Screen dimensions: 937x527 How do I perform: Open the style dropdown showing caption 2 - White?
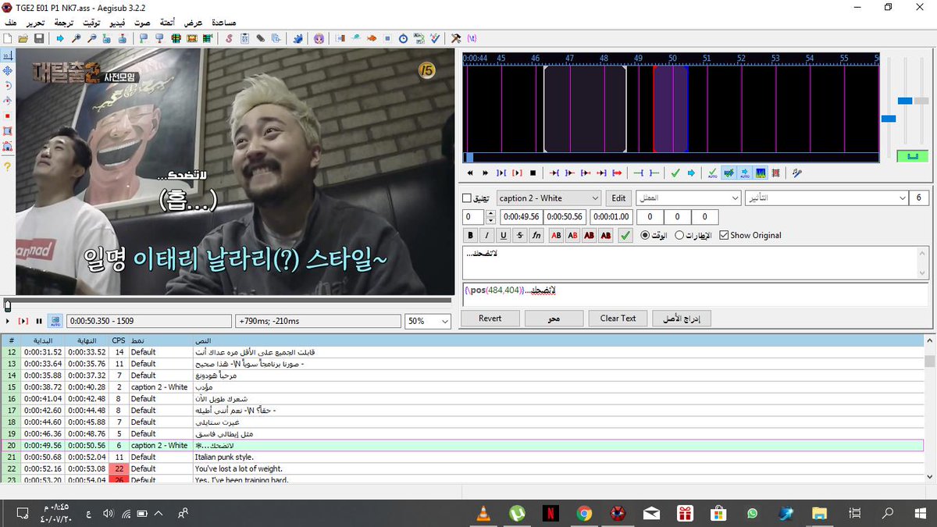click(549, 198)
